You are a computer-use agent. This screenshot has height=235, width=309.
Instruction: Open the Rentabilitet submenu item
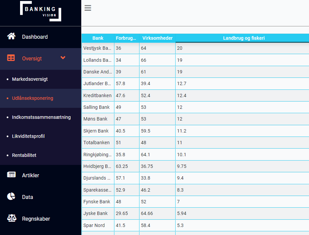coord(24,155)
